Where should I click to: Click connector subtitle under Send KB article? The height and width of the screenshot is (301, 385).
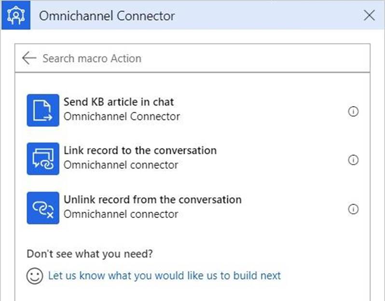click(x=122, y=117)
